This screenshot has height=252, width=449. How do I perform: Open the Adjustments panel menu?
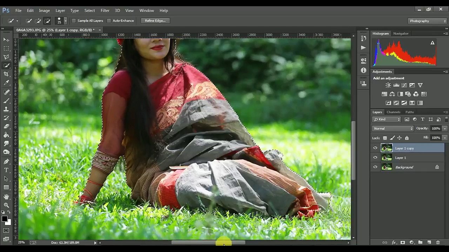[445, 71]
